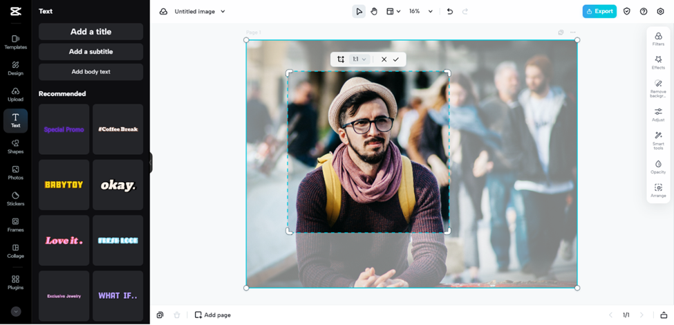Select the hand pan tool

[374, 12]
